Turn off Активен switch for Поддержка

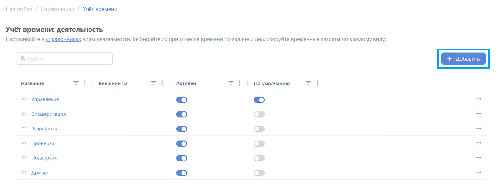tap(182, 158)
